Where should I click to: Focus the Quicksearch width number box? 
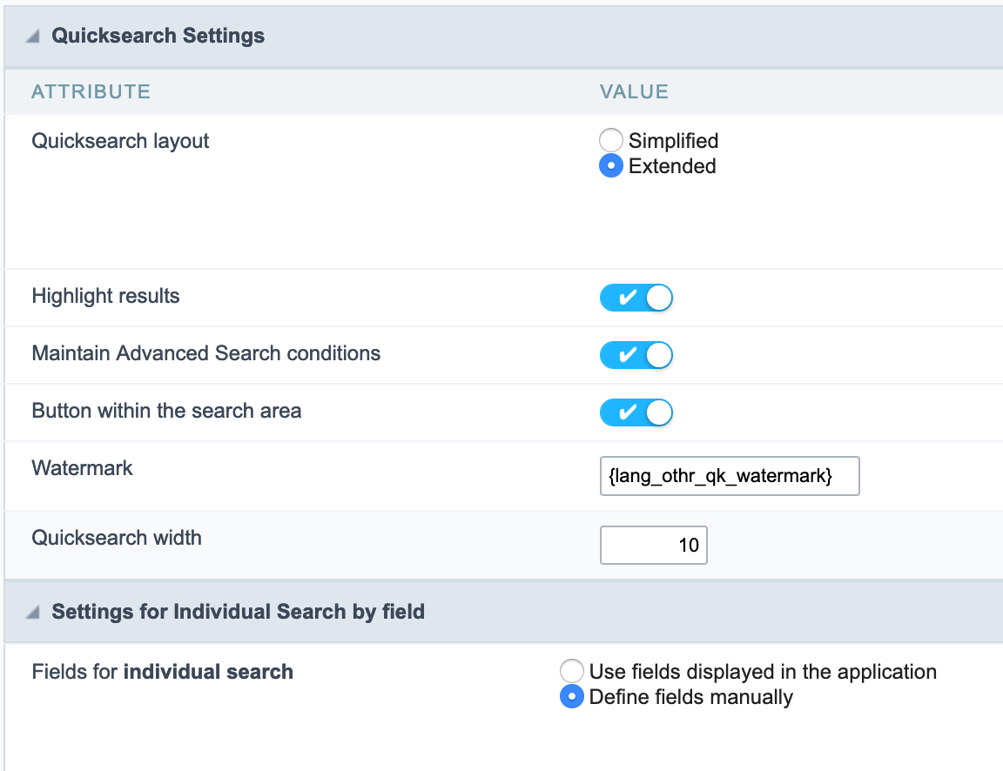(653, 546)
